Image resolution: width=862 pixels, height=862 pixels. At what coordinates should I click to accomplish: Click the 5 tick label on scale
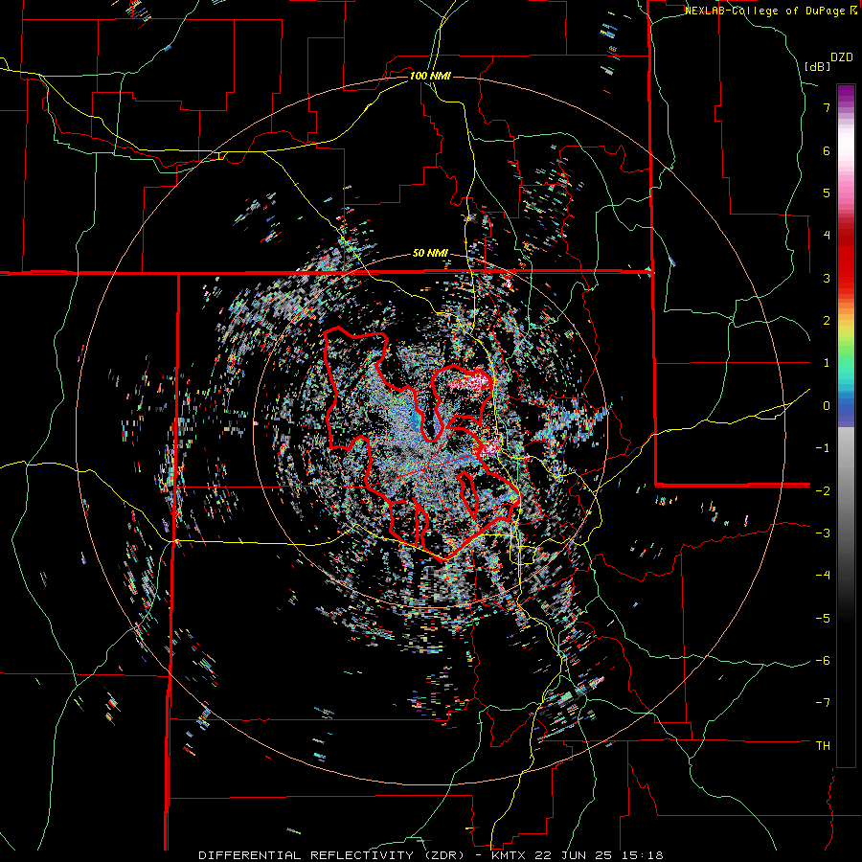827,193
